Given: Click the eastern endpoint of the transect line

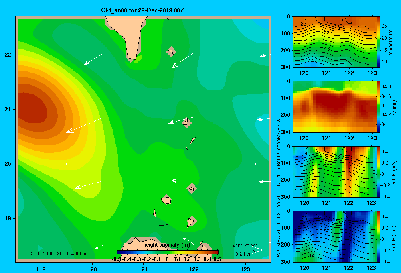Looking at the screenshot, I should pos(256,164).
